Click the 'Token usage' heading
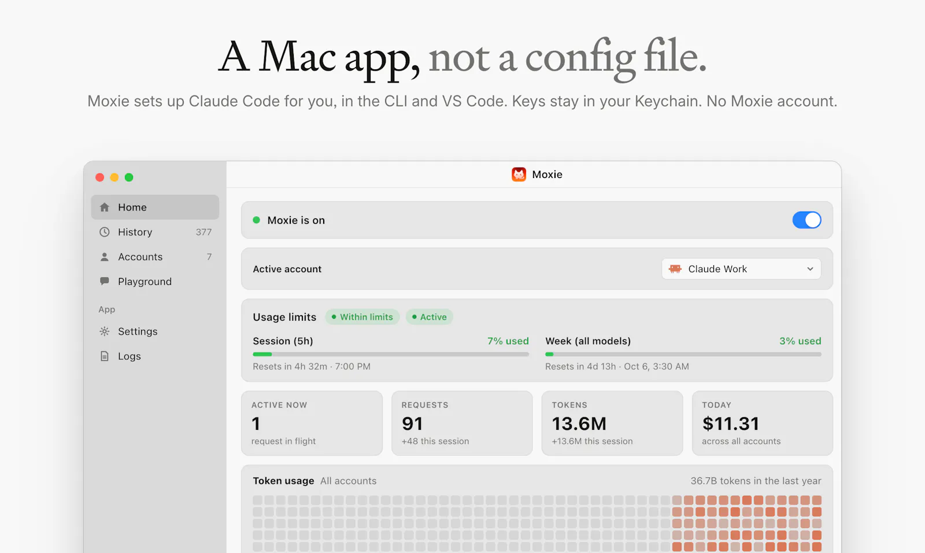This screenshot has height=553, width=925. tap(283, 481)
